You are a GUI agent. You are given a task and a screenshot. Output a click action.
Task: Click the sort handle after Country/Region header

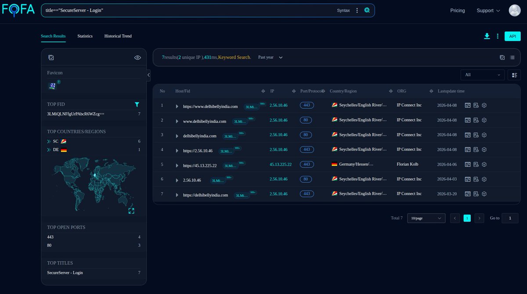390,91
